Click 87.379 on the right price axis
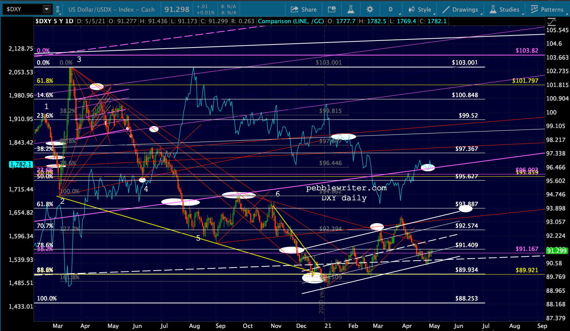 pyautogui.click(x=556, y=318)
